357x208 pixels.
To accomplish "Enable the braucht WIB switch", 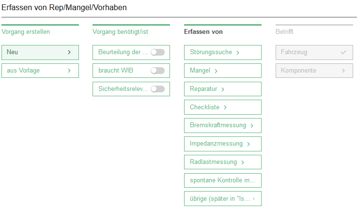I will (157, 71).
